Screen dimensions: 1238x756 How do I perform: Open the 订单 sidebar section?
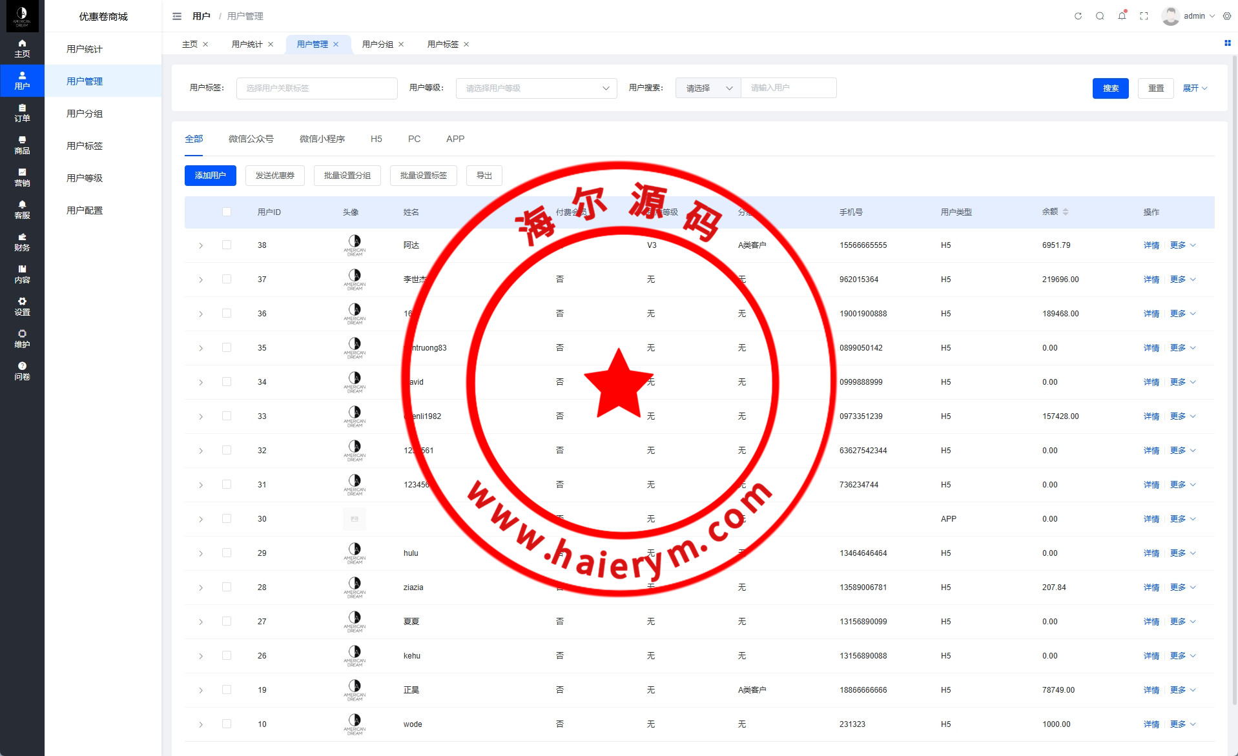(x=22, y=113)
